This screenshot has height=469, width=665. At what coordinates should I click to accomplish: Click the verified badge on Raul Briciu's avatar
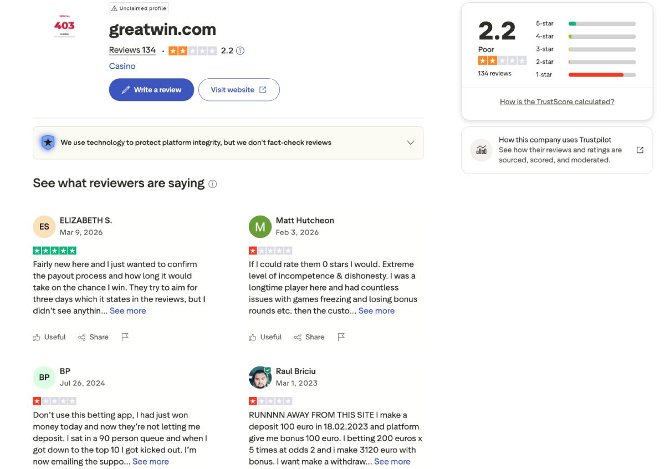pyautogui.click(x=267, y=369)
